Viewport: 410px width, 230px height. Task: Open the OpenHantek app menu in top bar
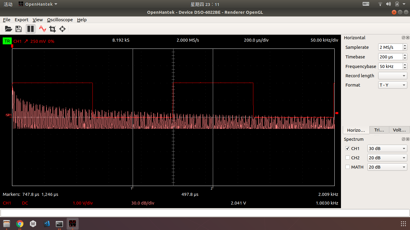coord(38,4)
